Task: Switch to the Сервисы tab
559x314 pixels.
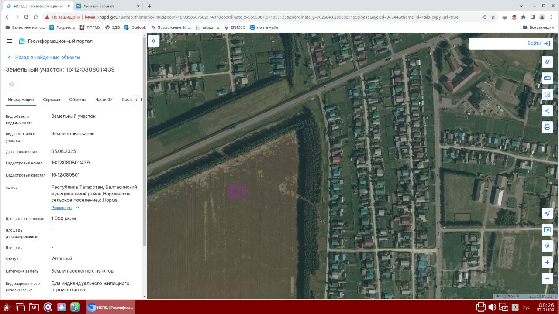Action: (52, 99)
